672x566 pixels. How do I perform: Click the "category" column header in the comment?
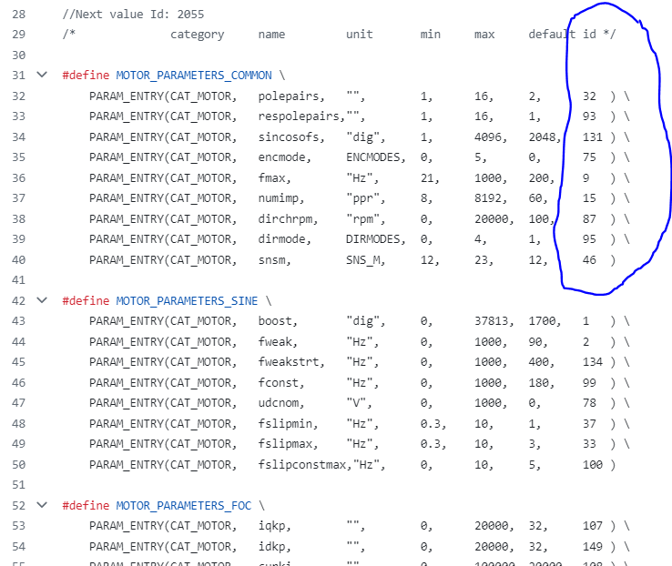(197, 35)
